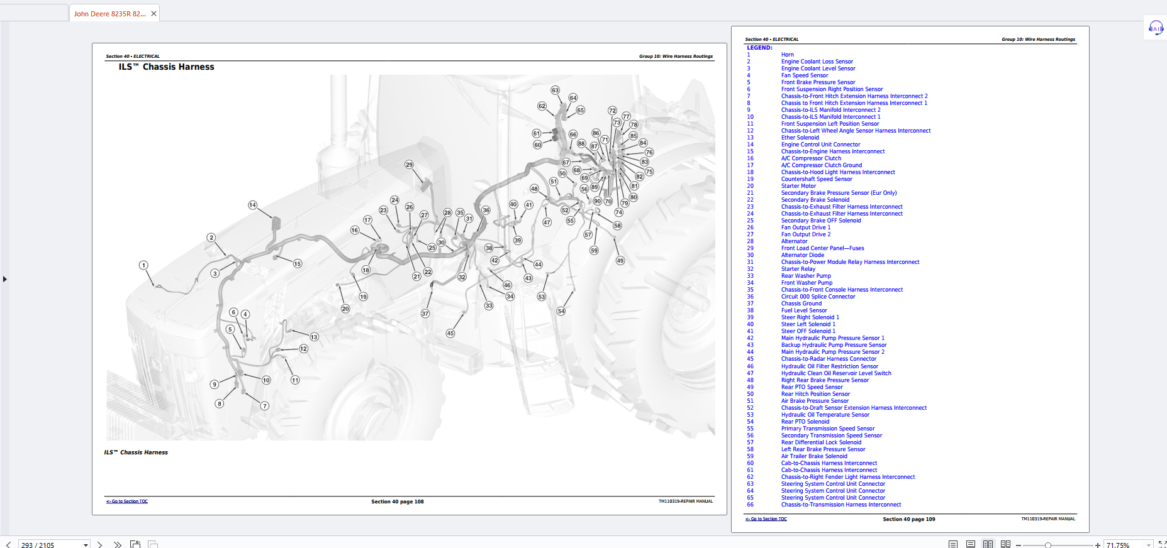Click legend entry 'Horn'
Screen dimensions: 1167x548
788,55
